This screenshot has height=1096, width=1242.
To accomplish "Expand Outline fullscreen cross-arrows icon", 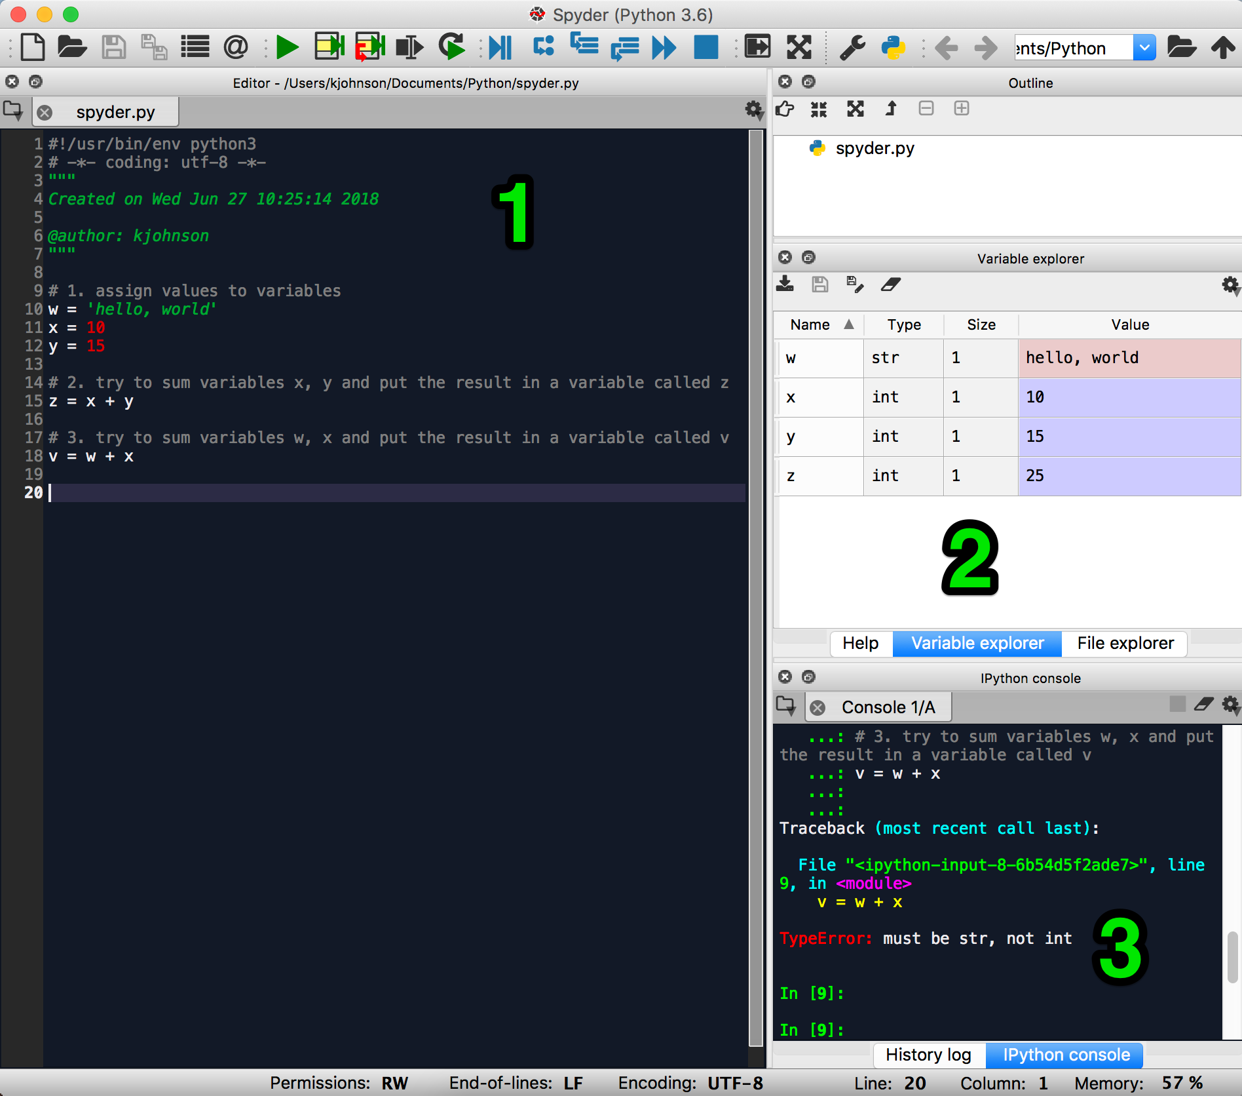I will [x=855, y=109].
